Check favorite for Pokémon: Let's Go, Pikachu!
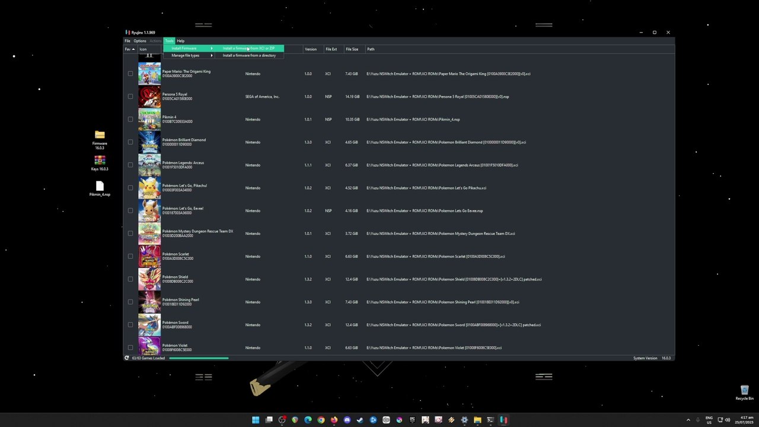This screenshot has height=427, width=759. coord(130,188)
